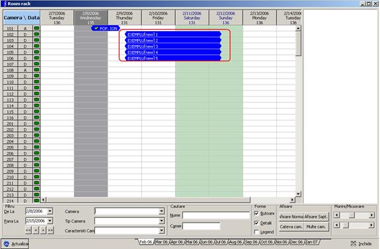This screenshot has height=249, width=380.
Task: Click the Inchide close tools icon
Action: click(354, 244)
